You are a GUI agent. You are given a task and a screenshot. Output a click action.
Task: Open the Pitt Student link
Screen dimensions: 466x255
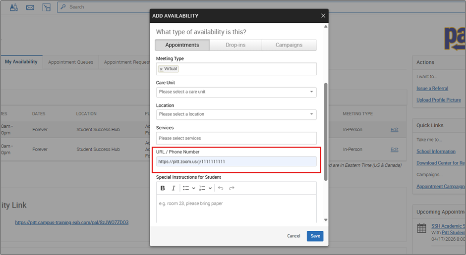[x=453, y=233]
